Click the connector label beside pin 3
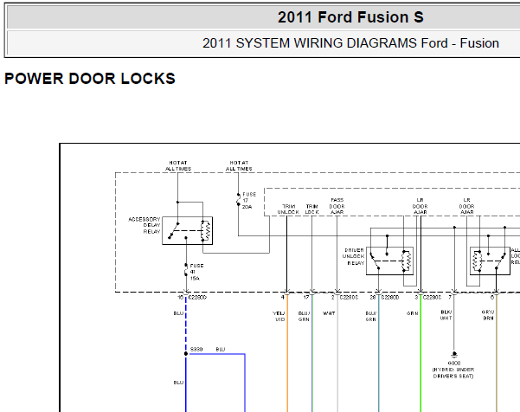 coord(432,298)
